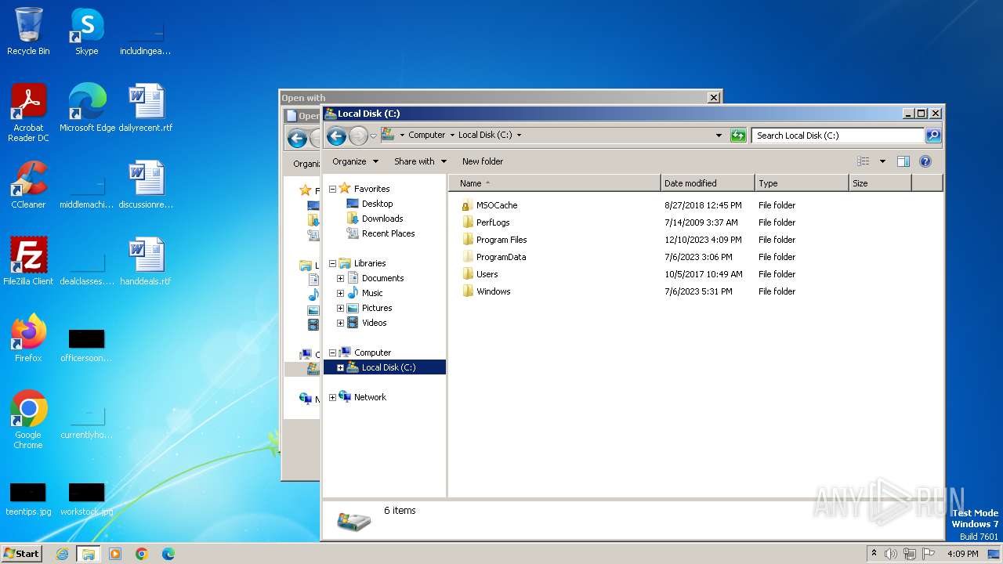Open the Organize menu
1003x564 pixels.
pyautogui.click(x=355, y=161)
